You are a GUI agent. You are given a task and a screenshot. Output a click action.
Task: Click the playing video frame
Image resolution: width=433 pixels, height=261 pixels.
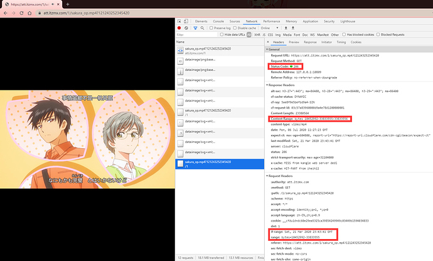87,139
